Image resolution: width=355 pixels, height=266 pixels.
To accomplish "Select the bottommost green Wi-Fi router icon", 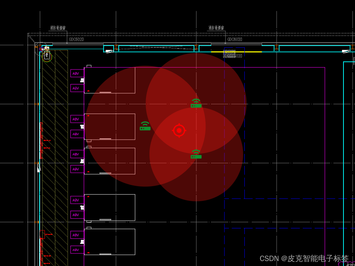I will [x=196, y=154].
